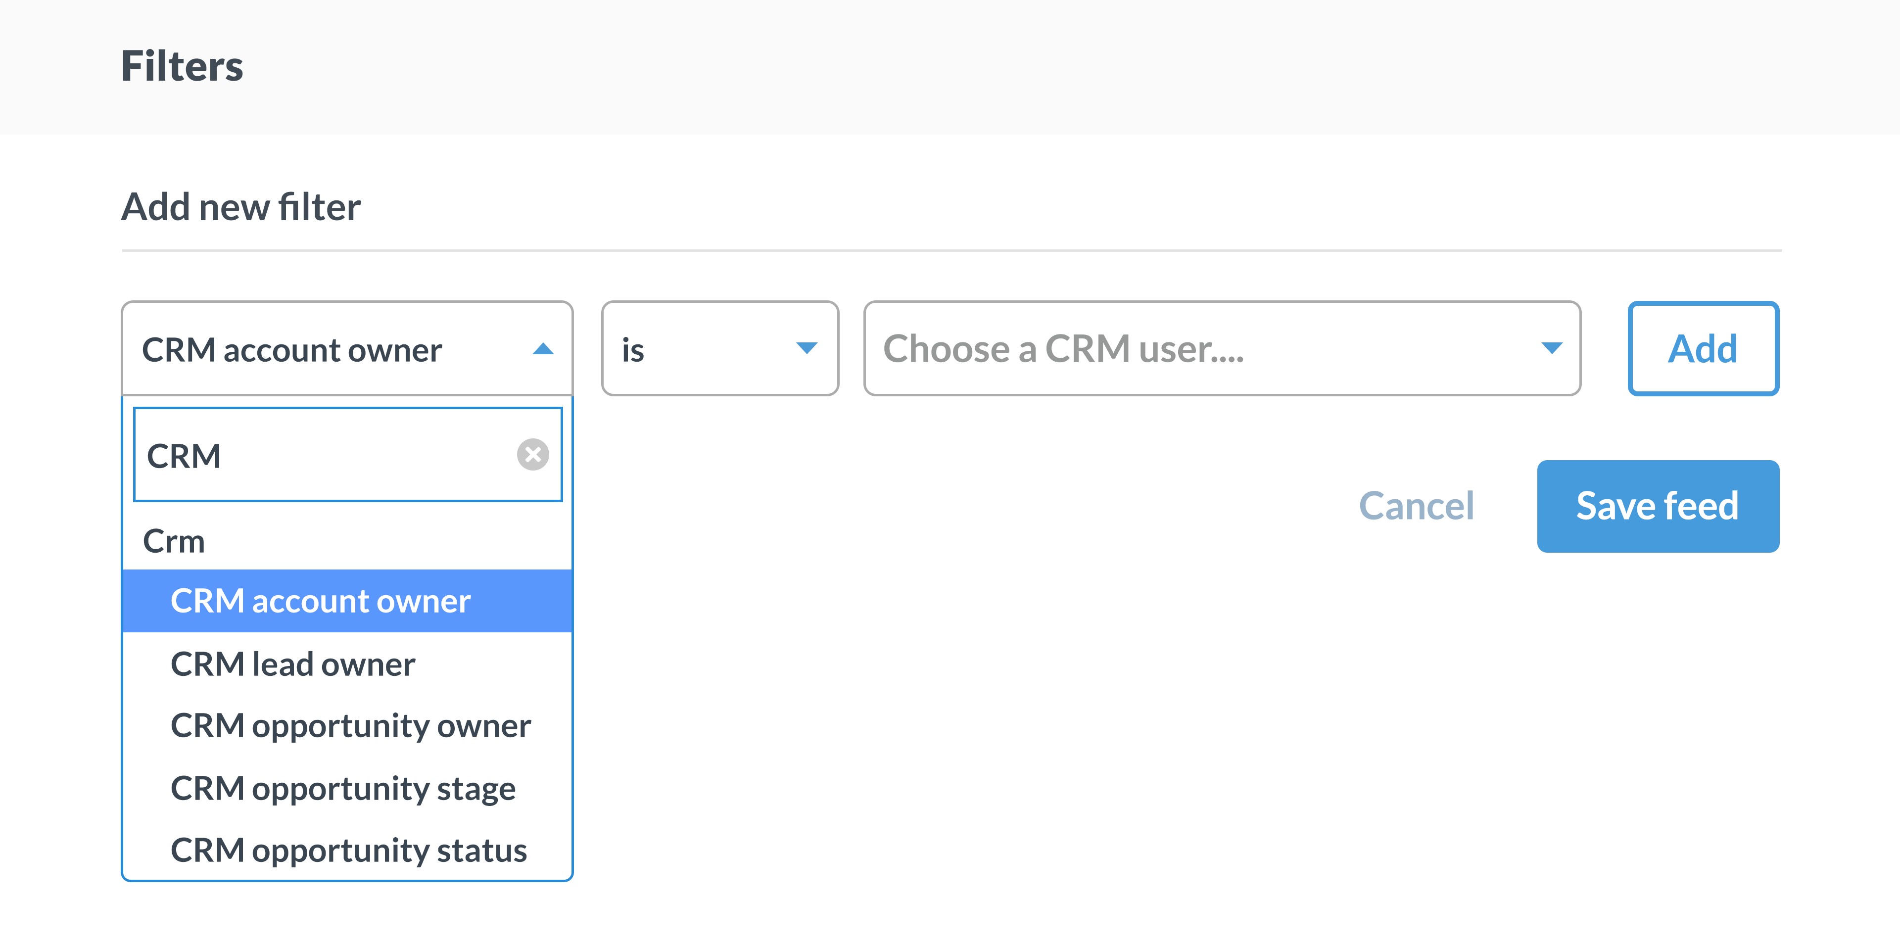Clear the CRM search text

click(x=532, y=454)
